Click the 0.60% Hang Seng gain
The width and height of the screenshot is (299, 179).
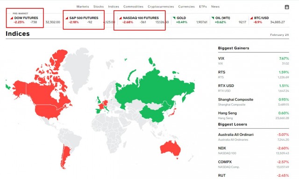(284, 113)
